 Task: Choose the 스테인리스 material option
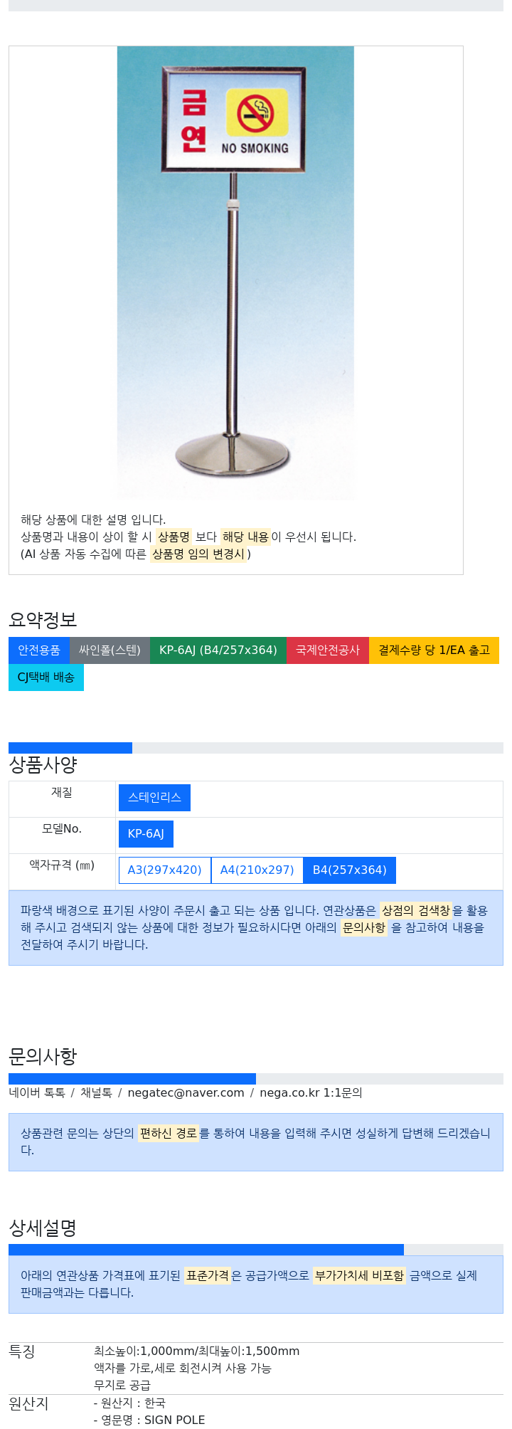(154, 798)
